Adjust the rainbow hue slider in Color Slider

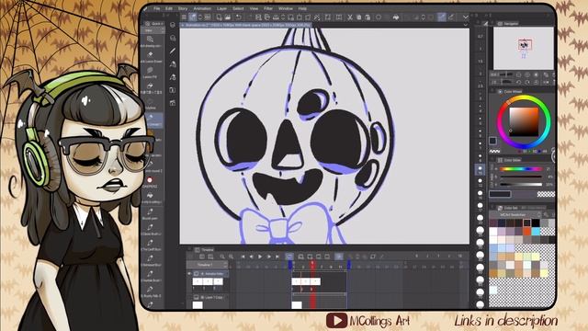pos(521,169)
